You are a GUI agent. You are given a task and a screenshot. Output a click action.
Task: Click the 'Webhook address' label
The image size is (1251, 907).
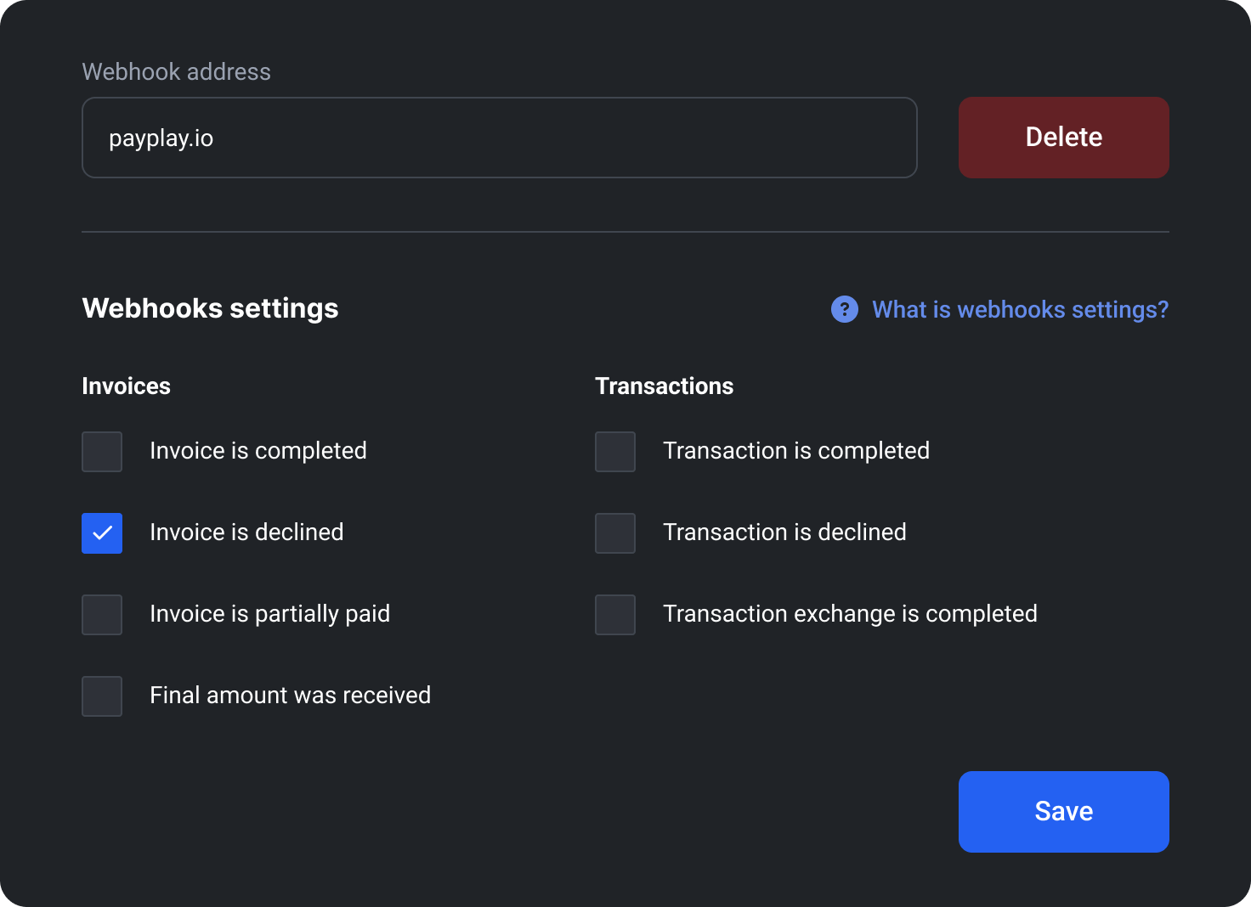pos(176,71)
